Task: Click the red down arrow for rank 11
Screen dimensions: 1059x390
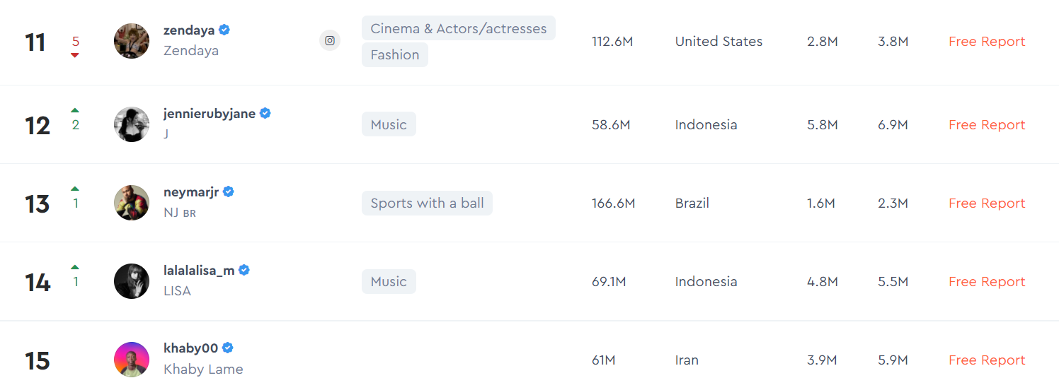Action: point(75,55)
